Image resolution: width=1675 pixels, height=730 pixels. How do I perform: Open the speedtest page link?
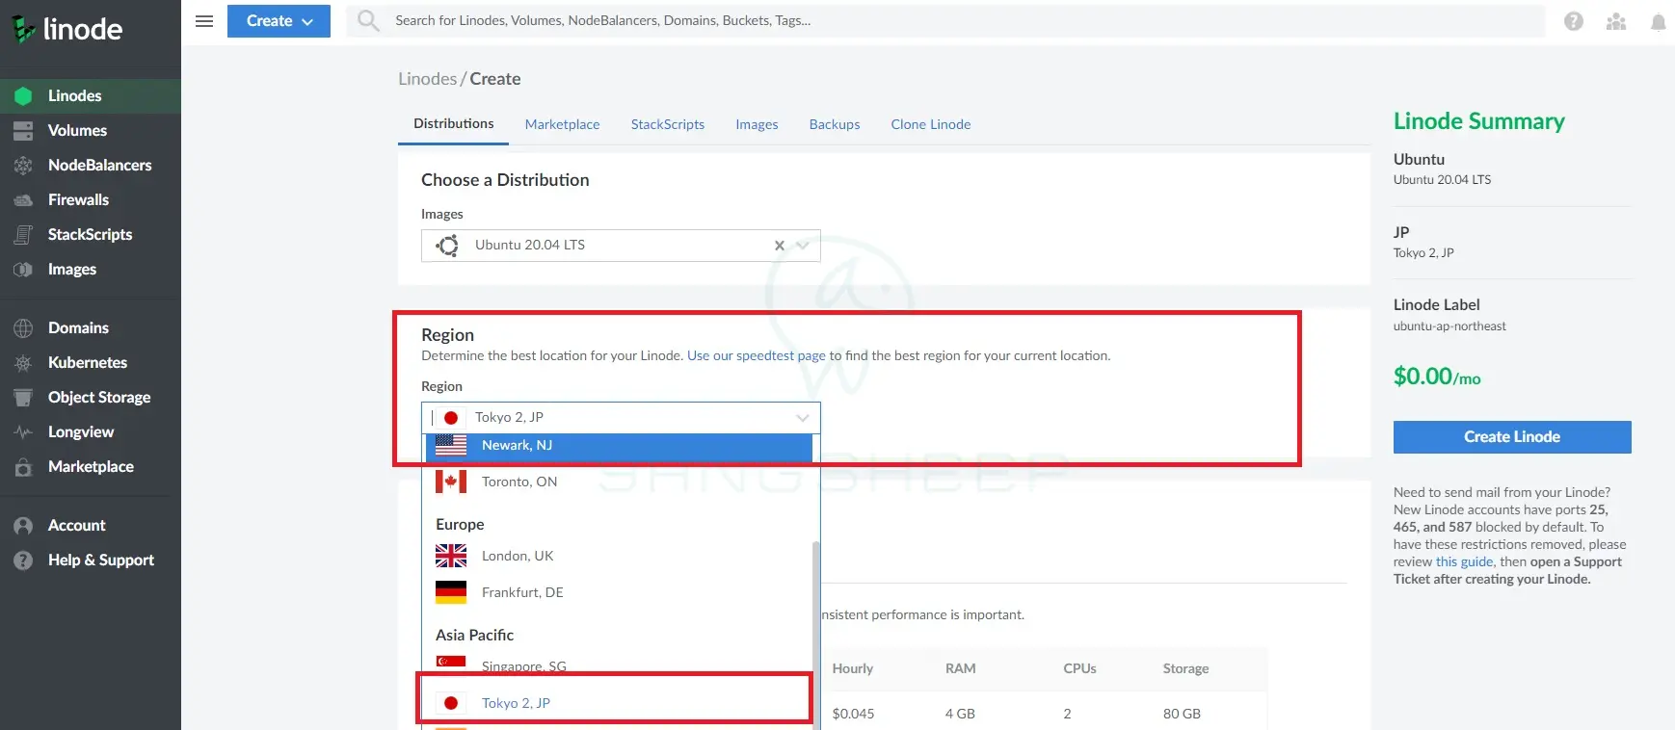click(757, 356)
